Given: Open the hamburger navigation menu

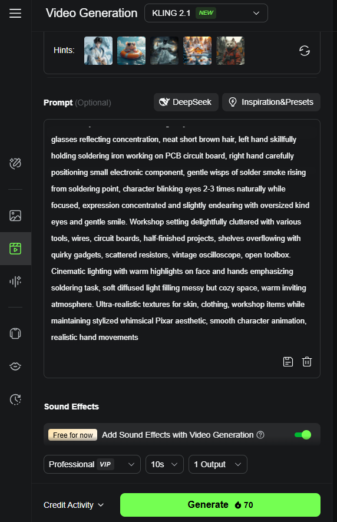Looking at the screenshot, I should click(x=15, y=14).
